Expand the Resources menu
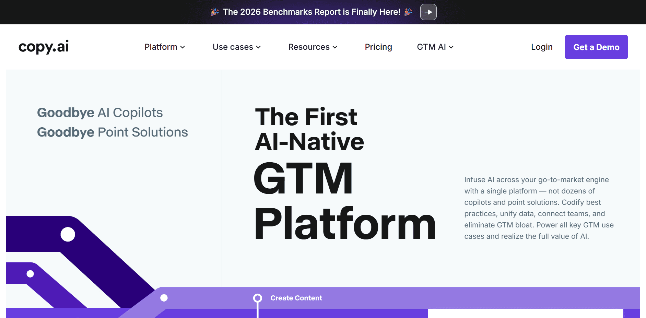 [x=313, y=47]
